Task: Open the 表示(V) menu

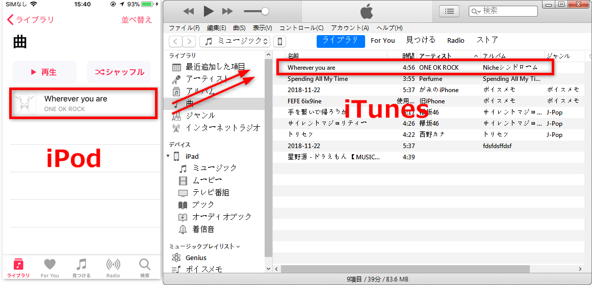Action: (262, 28)
